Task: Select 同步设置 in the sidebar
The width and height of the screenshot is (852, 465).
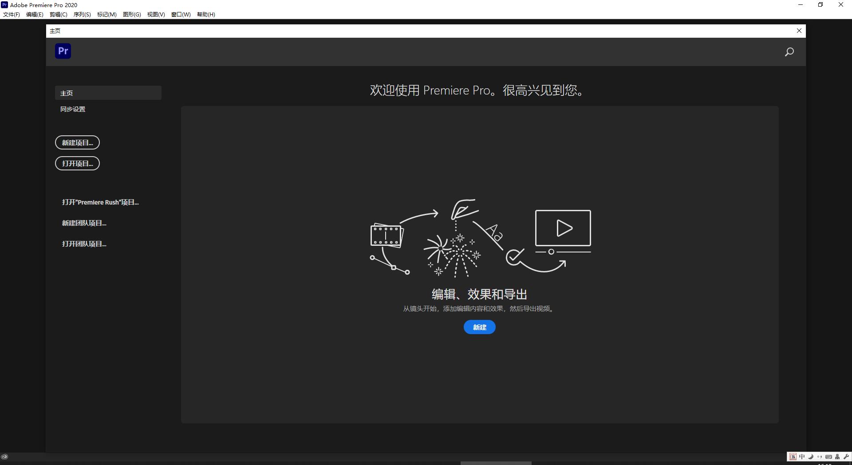Action: (73, 109)
